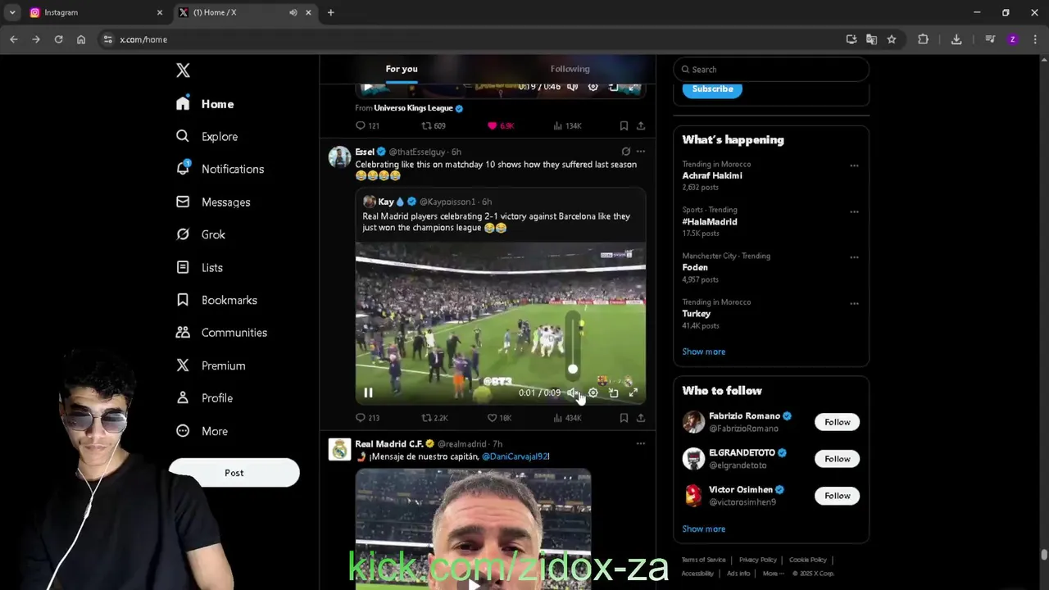Open the Explore page
The height and width of the screenshot is (590, 1049).
pyautogui.click(x=207, y=136)
